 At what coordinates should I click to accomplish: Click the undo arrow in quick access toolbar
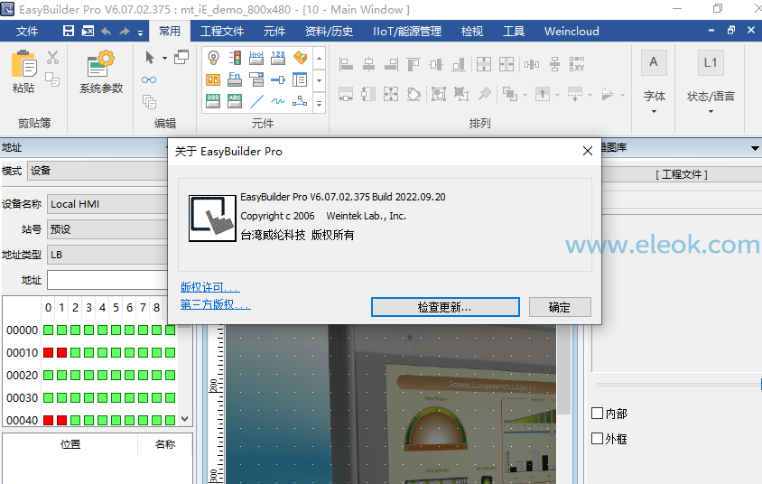pos(106,32)
